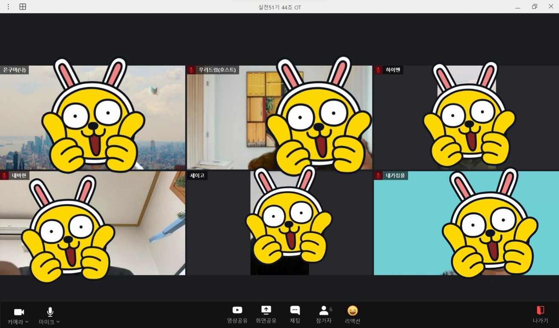Click muted mic icon on 우리드림(호스트) tile

pyautogui.click(x=192, y=70)
